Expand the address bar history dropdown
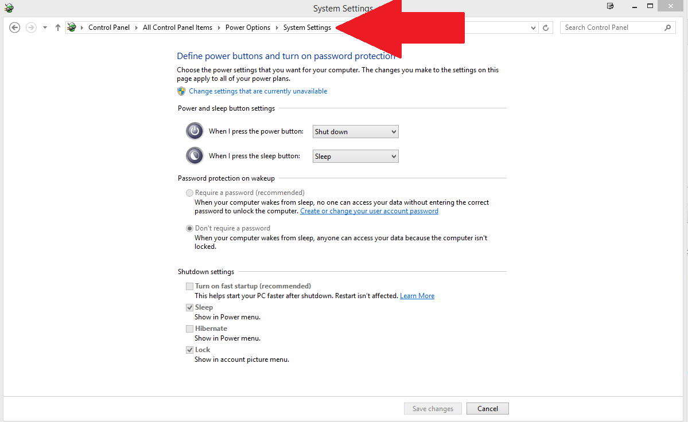 click(533, 28)
